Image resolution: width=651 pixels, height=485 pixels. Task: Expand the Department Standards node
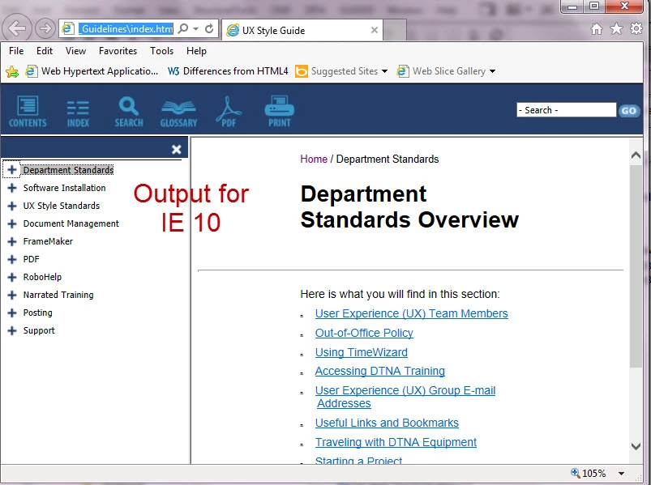click(x=11, y=169)
